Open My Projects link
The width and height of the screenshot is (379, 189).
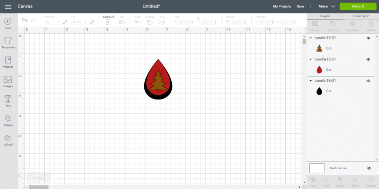click(x=282, y=6)
